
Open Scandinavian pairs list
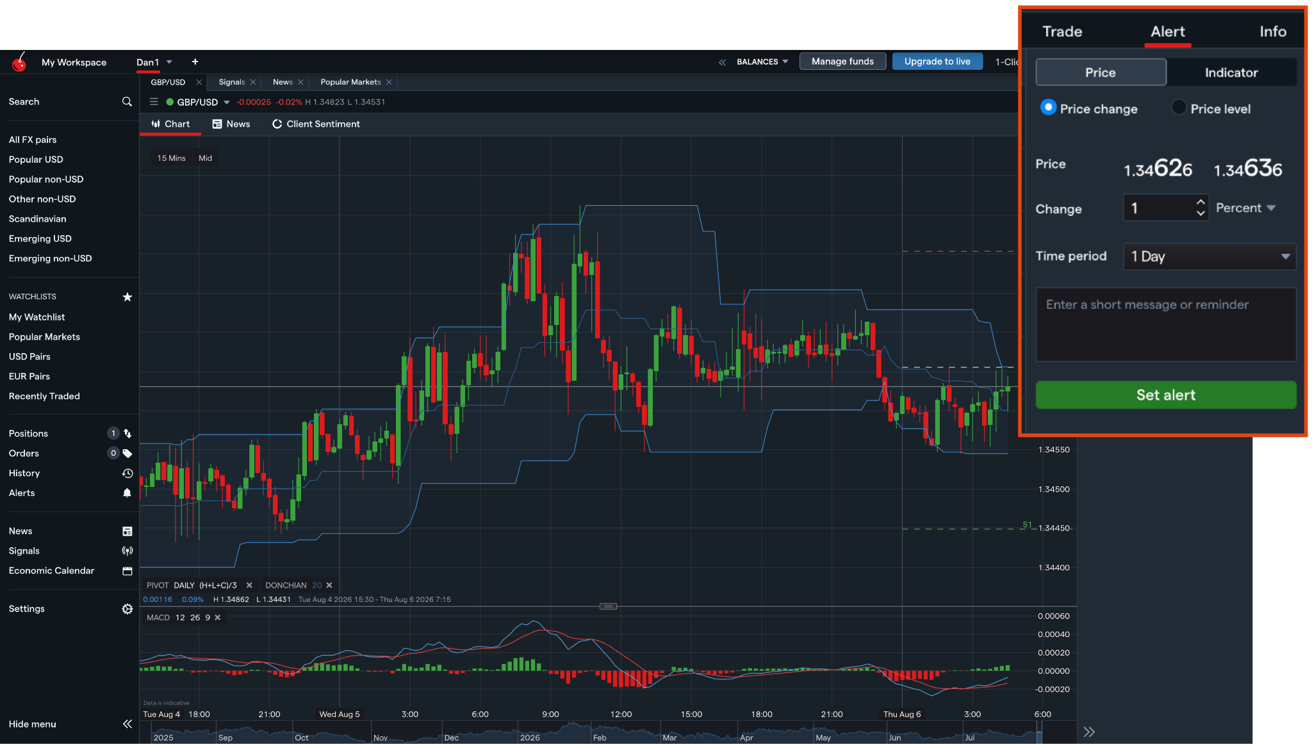click(x=37, y=219)
